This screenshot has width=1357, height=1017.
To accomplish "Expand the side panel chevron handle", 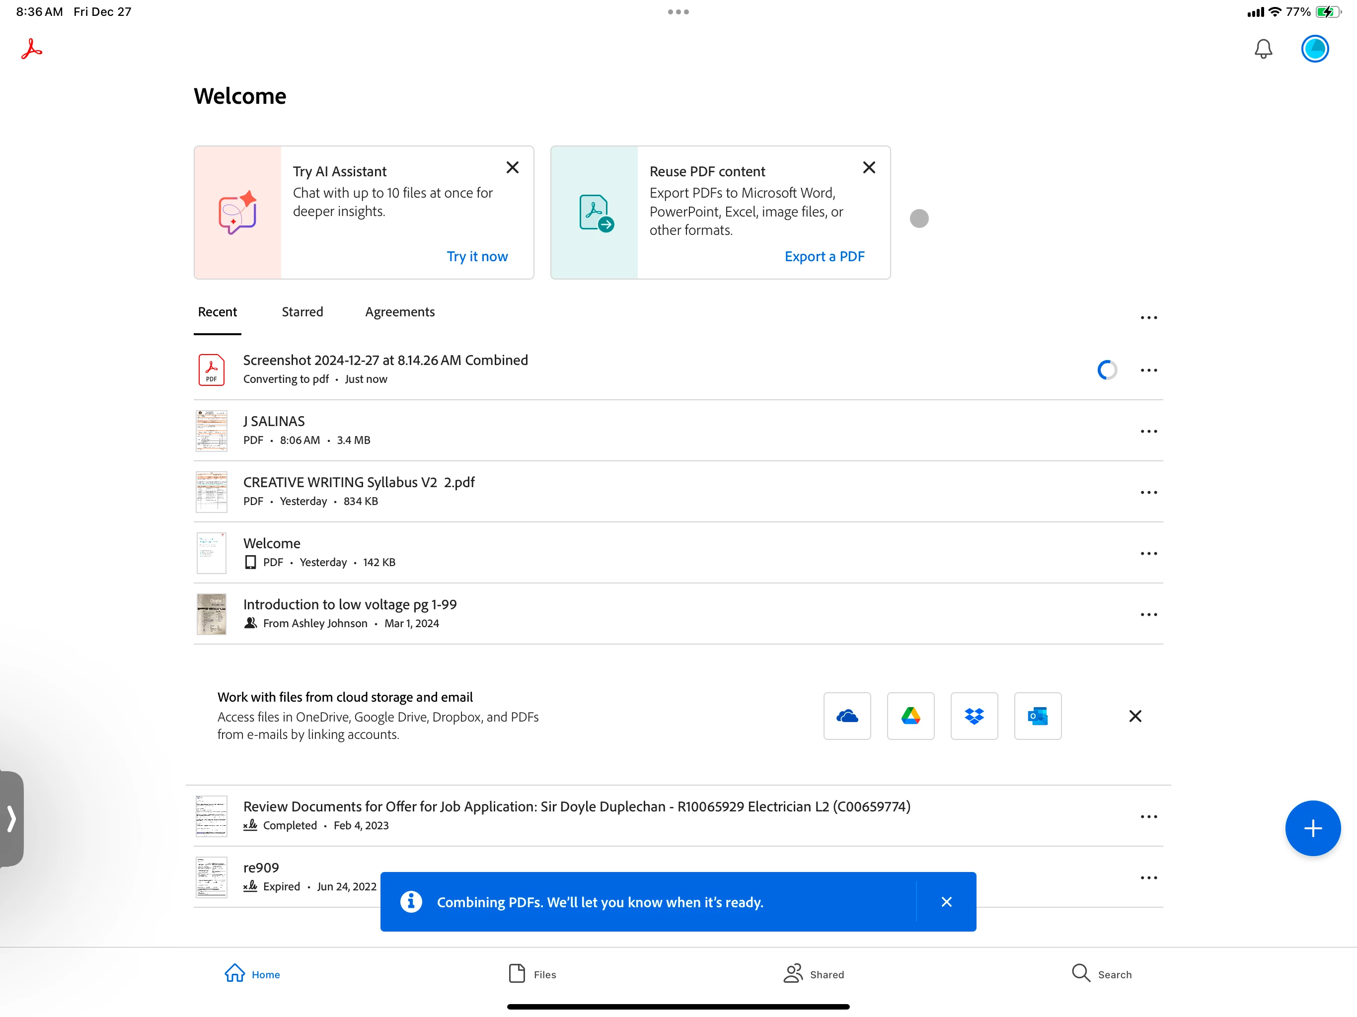I will click(x=11, y=819).
